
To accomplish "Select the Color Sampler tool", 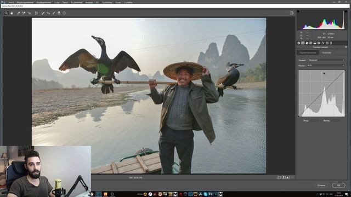I will [x=24, y=13].
